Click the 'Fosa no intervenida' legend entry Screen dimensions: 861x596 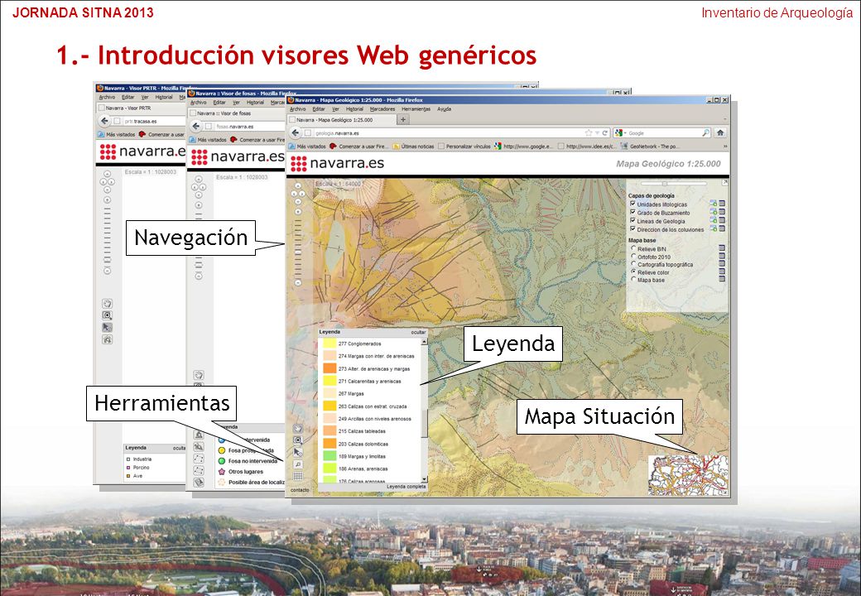click(x=248, y=461)
